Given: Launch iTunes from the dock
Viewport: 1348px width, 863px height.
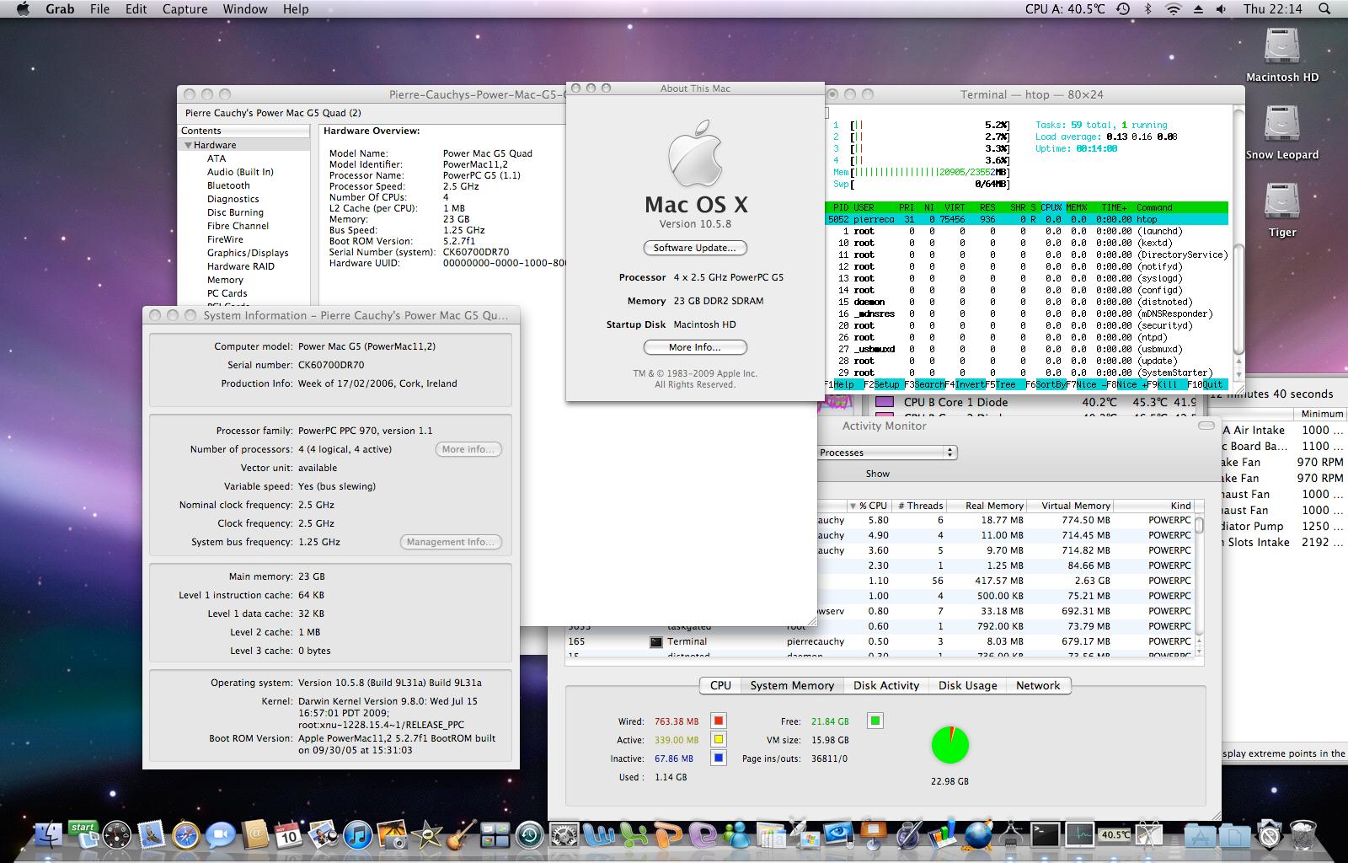Looking at the screenshot, I should tap(358, 834).
